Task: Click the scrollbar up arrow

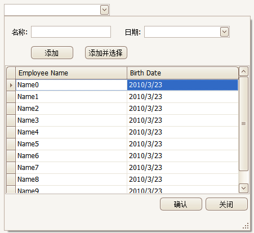Action: pos(243,71)
